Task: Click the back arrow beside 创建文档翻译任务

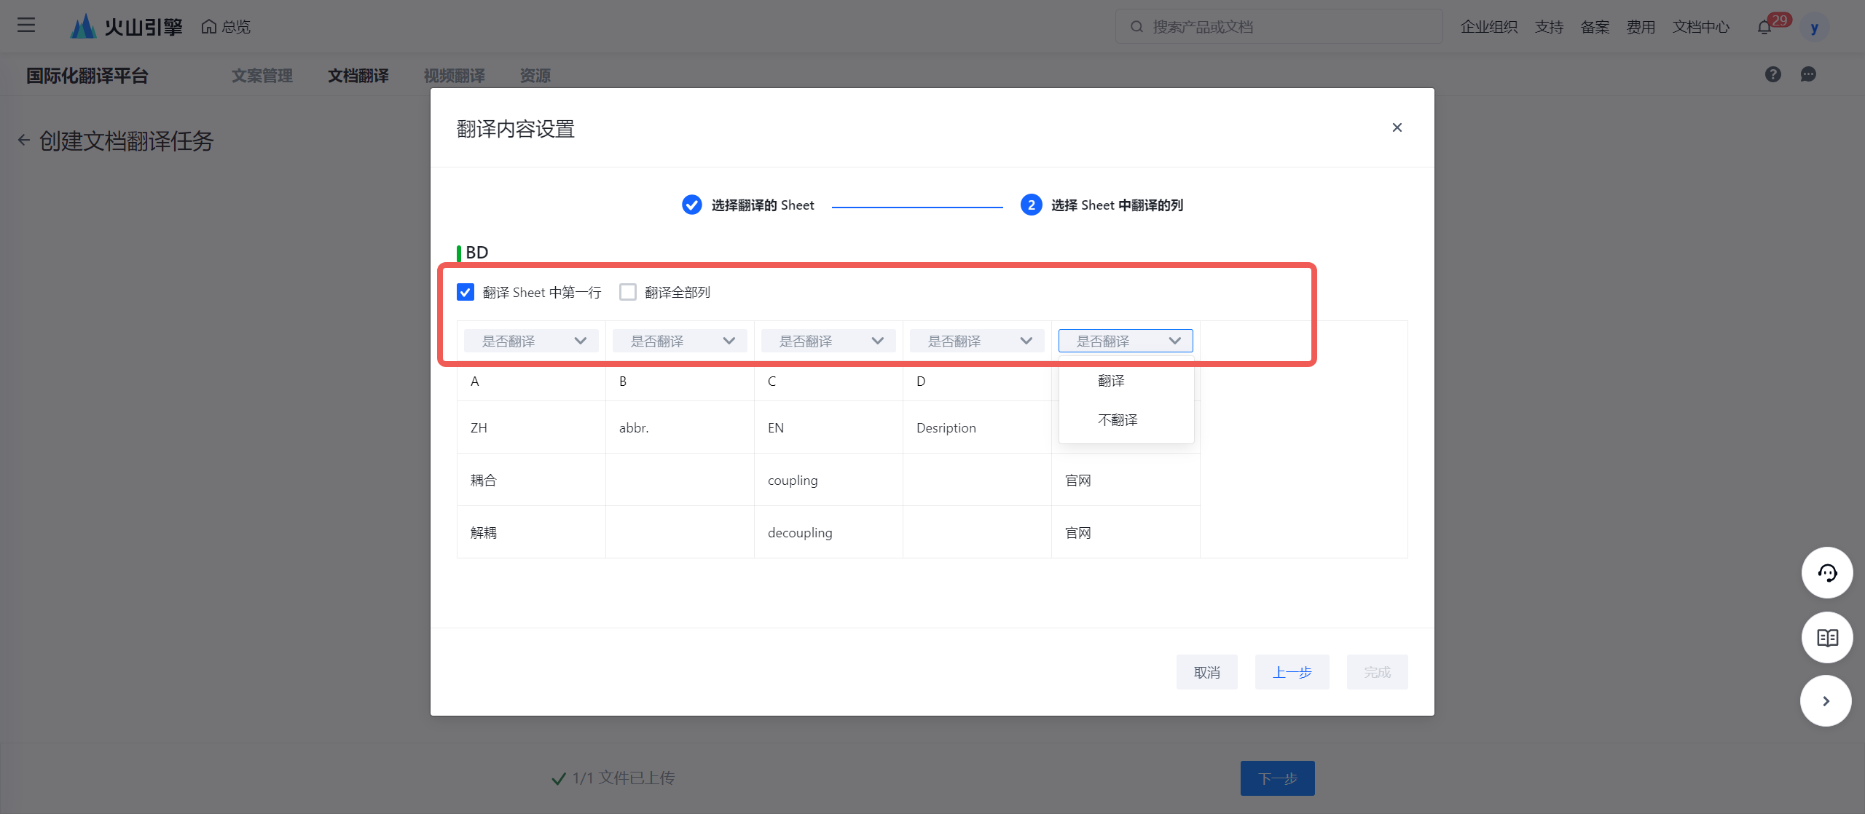Action: click(24, 141)
